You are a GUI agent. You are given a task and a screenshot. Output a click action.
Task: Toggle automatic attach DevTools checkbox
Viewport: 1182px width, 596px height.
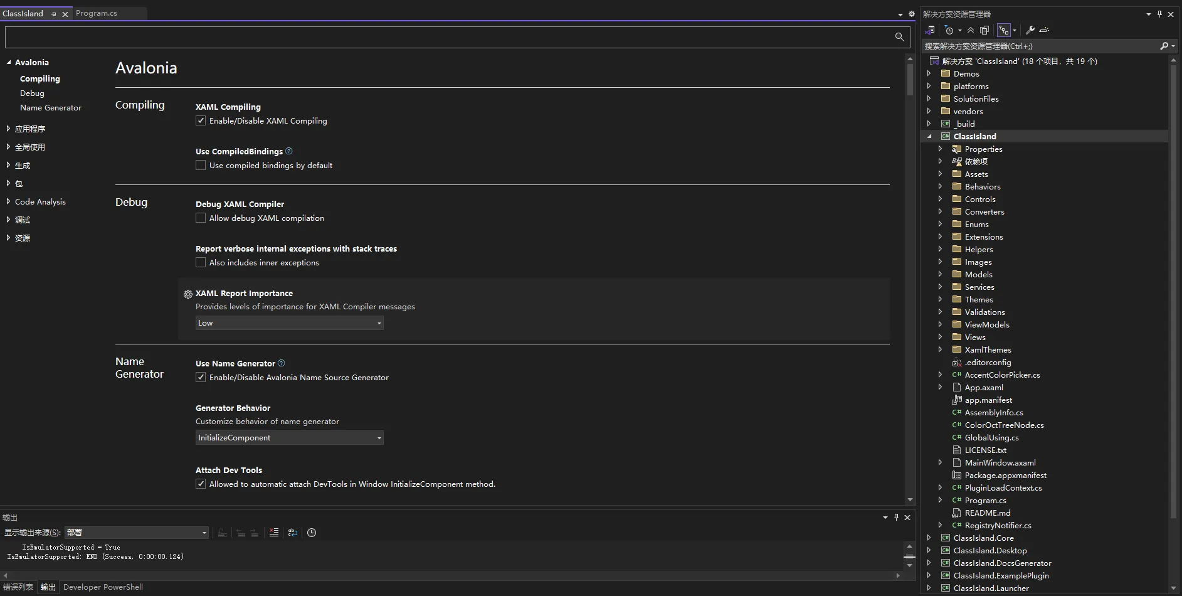[201, 484]
